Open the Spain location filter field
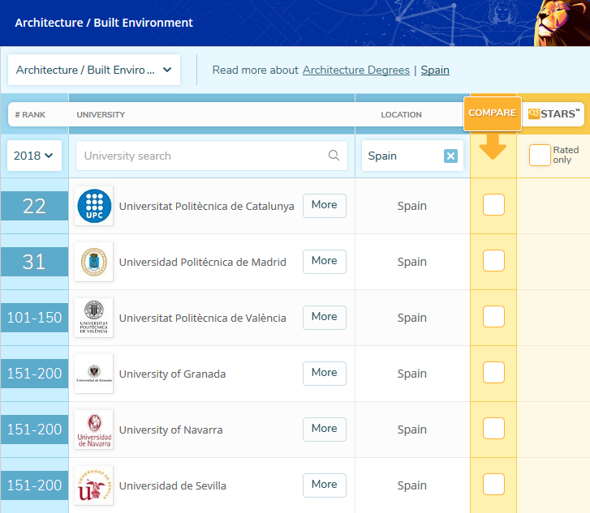This screenshot has height=513, width=590. click(x=413, y=156)
